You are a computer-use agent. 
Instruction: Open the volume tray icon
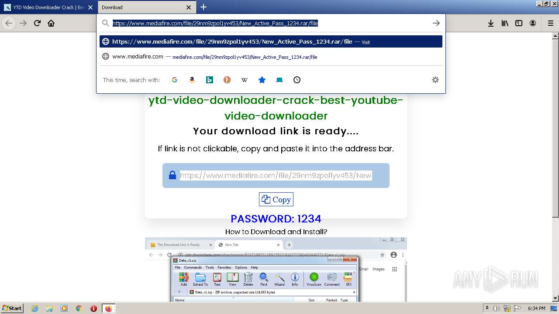tap(497, 308)
